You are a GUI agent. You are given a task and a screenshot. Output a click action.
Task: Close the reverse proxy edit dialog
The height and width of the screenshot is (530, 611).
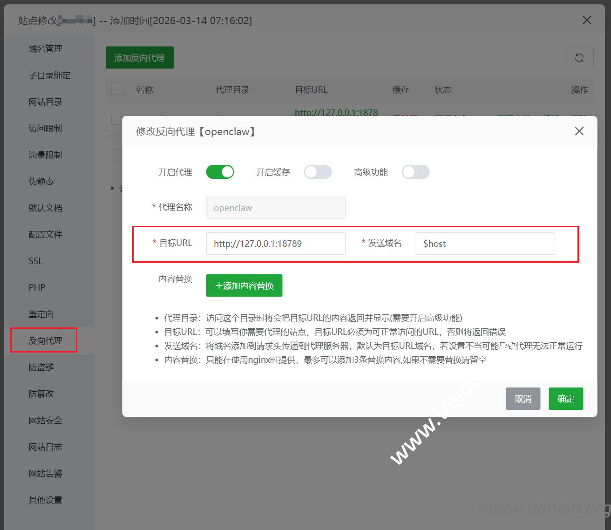pyautogui.click(x=579, y=131)
